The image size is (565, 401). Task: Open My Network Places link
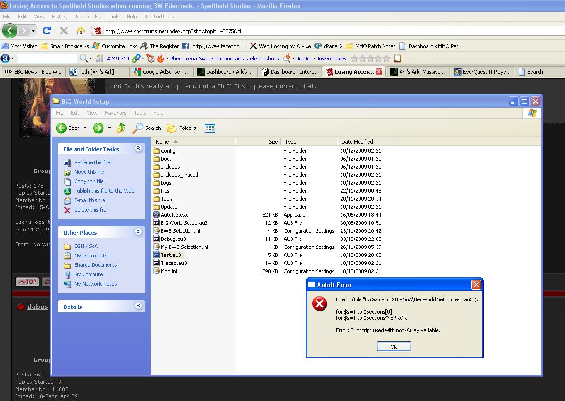[x=95, y=284]
